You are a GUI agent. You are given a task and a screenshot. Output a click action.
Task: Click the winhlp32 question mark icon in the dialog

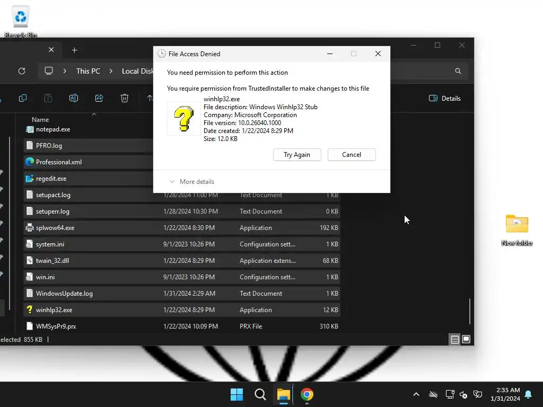183,119
